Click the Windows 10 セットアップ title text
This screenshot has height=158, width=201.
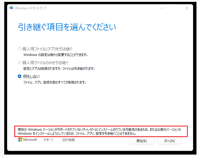31,8
